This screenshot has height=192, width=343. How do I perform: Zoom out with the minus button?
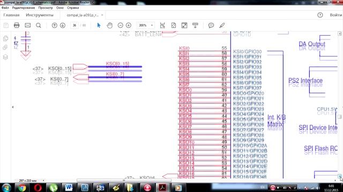pyautogui.click(x=120, y=25)
